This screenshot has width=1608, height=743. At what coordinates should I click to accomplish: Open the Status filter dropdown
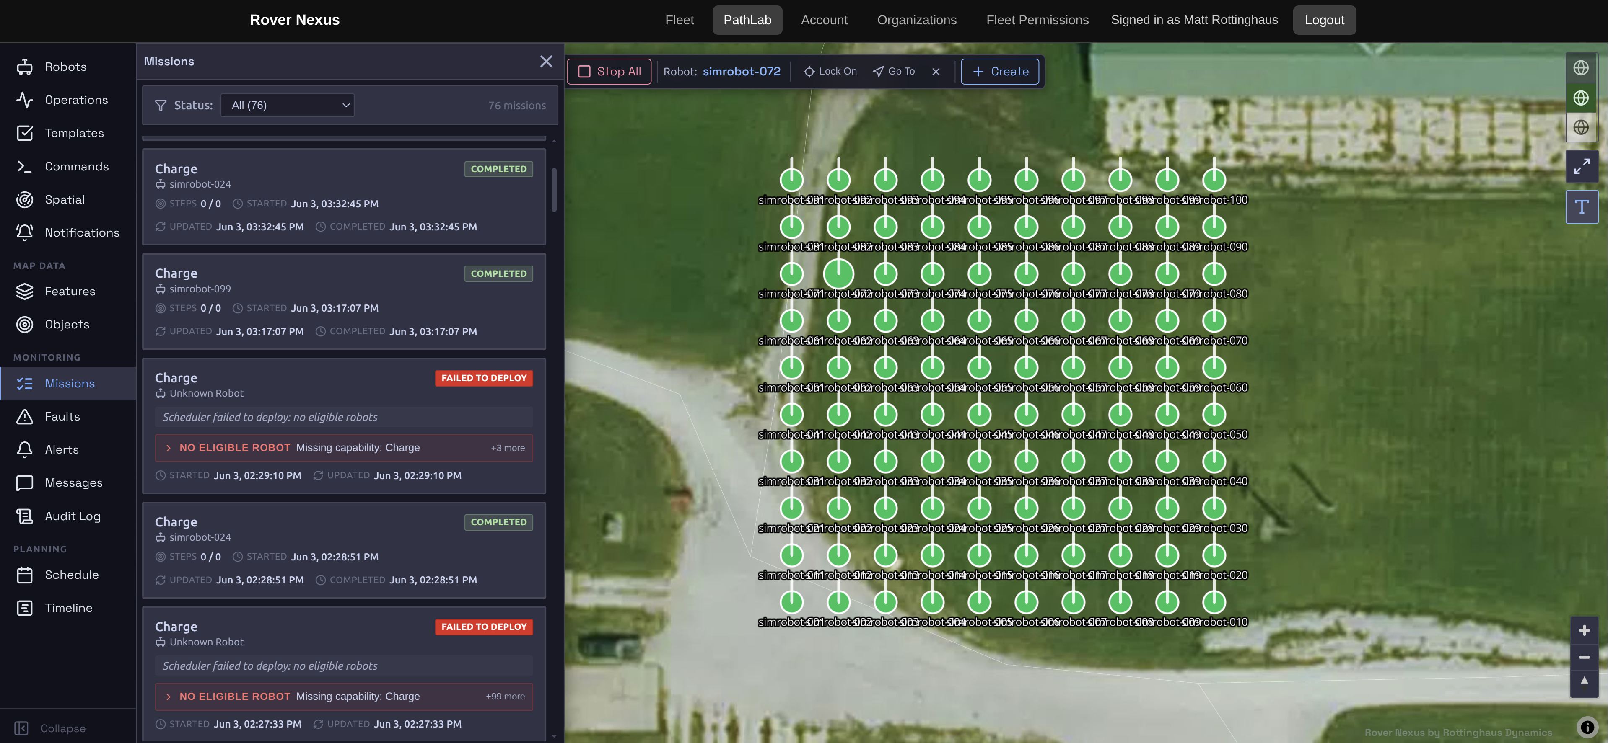coord(287,106)
